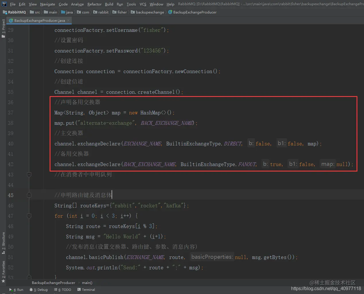The image size is (364, 294).
Task: Click BACK_EXCHANGE_NAME on line 38
Action: pos(167,123)
